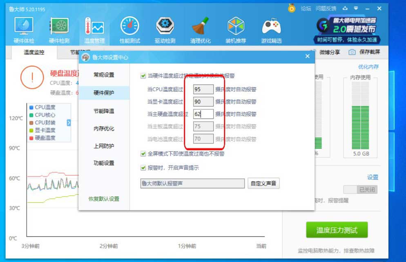
Task: Click 恢复默认设置 link
Action: 104,199
